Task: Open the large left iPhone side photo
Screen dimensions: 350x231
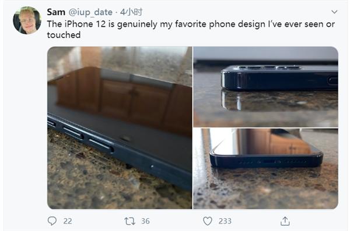Action: coord(120,127)
